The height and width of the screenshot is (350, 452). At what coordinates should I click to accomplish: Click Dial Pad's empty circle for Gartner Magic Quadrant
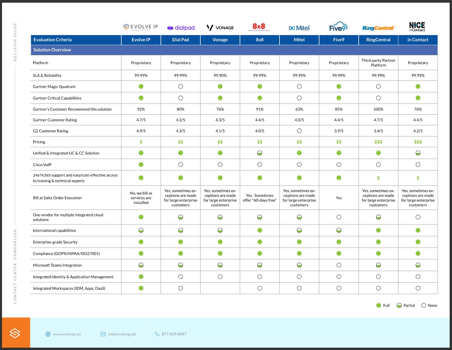click(x=181, y=86)
